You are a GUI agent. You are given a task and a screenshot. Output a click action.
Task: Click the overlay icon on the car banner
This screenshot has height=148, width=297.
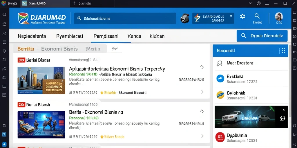click(282, 118)
